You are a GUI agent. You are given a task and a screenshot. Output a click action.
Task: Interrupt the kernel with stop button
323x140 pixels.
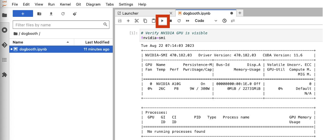pos(171,21)
